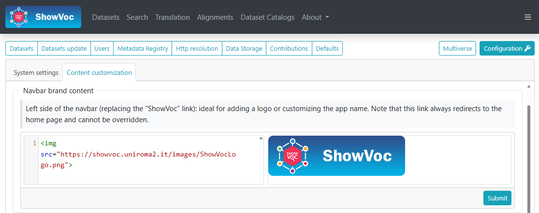The width and height of the screenshot is (539, 213).
Task: Click the small scroll-up arrow in code editor
Action: [261, 139]
